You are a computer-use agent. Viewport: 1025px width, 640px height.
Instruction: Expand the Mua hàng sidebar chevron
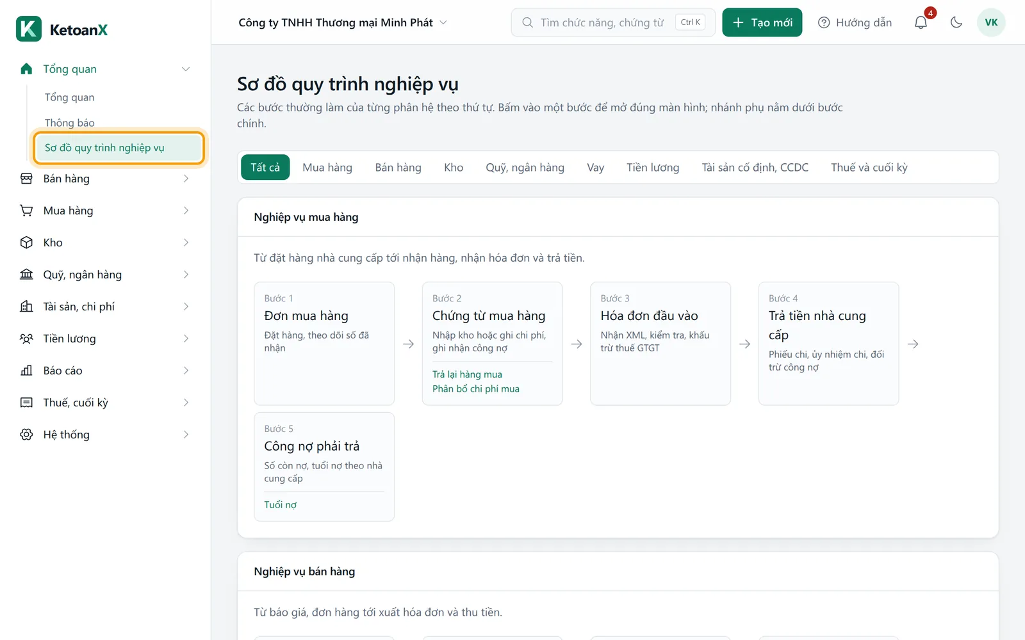[186, 211]
